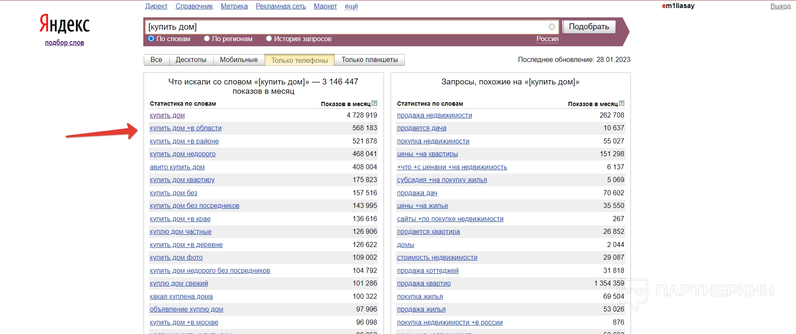796x334 pixels.
Task: Open the 'купить дом +в области' query link
Action: [185, 128]
